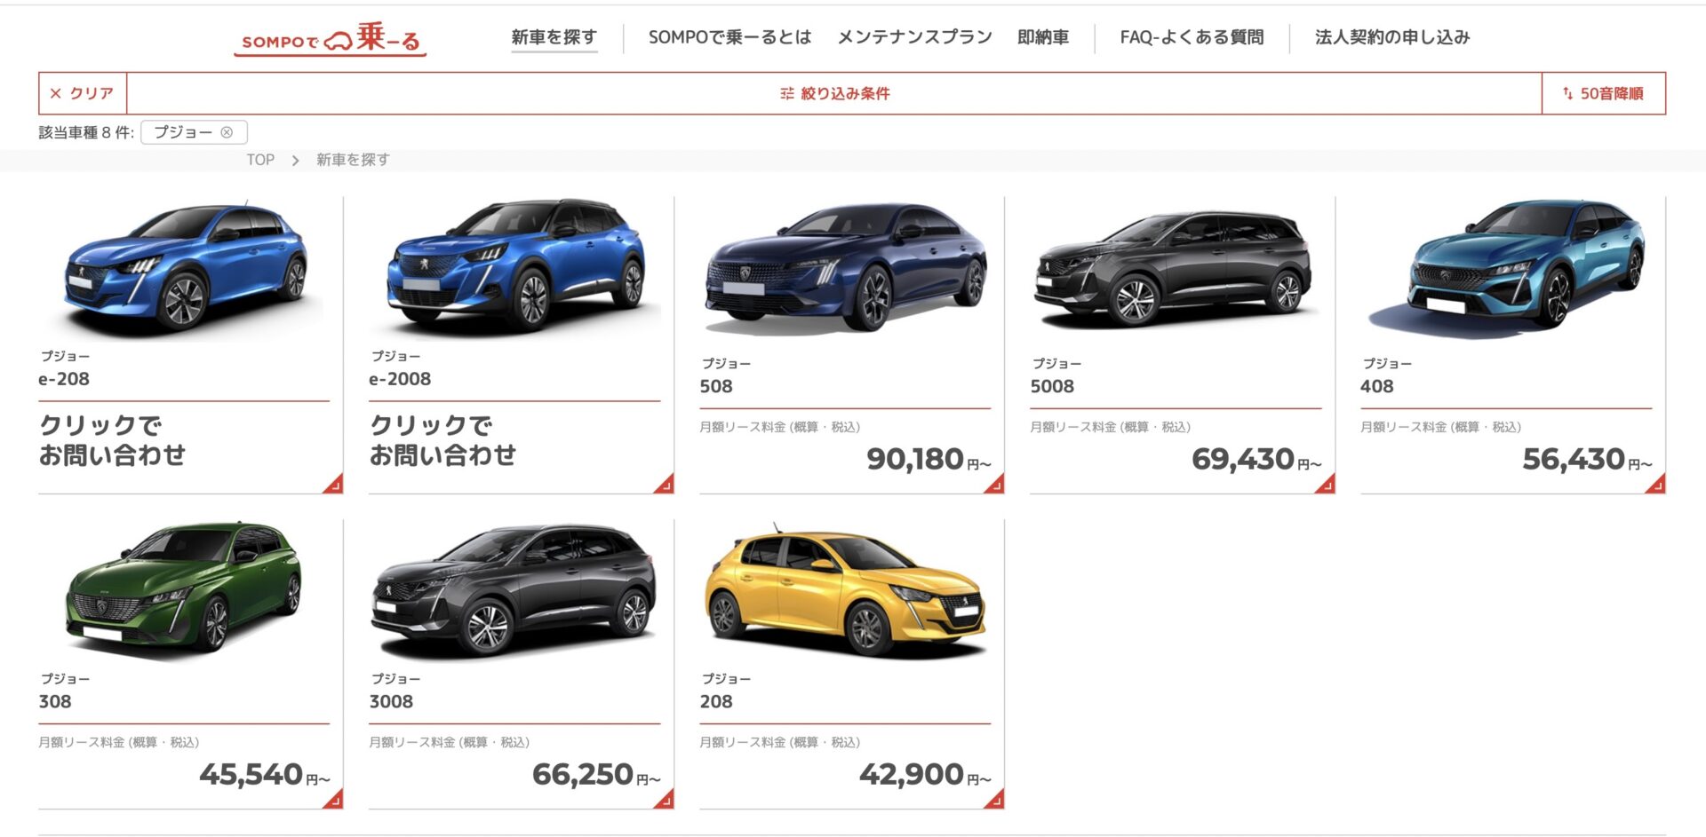The image size is (1706, 837).
Task: Click 法人契約の申し込み link
Action: 1392,37
